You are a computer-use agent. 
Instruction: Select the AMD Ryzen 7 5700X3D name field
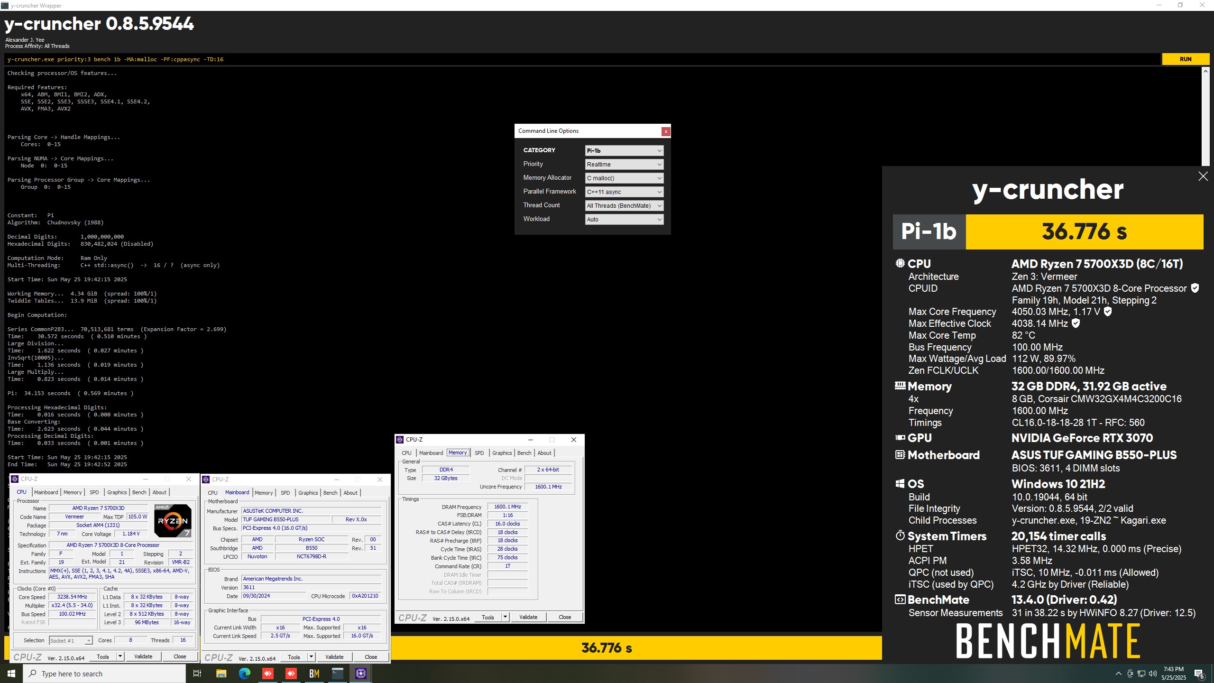pos(98,508)
